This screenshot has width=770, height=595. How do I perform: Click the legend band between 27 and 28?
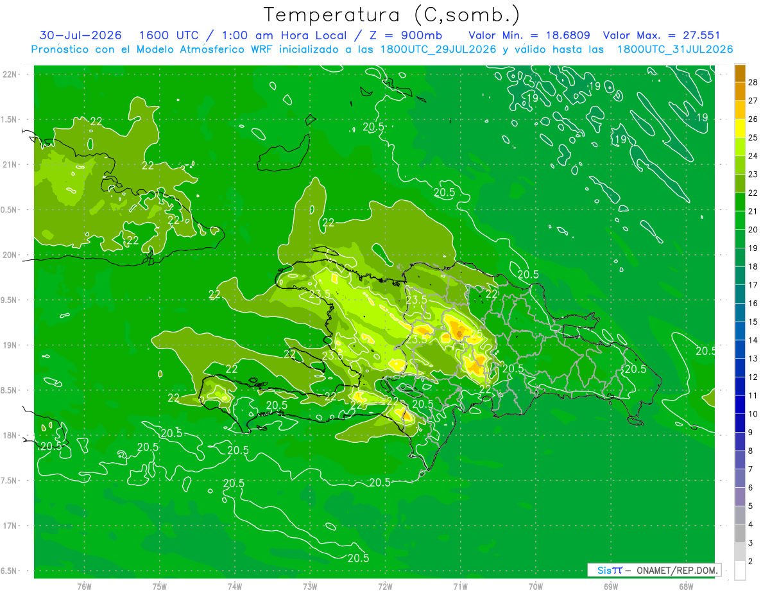click(740, 91)
